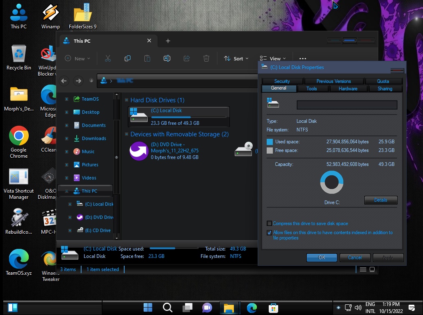Viewport: 423px width, 315px height.
Task: Click the Details button under Drive C
Action: coord(380,200)
